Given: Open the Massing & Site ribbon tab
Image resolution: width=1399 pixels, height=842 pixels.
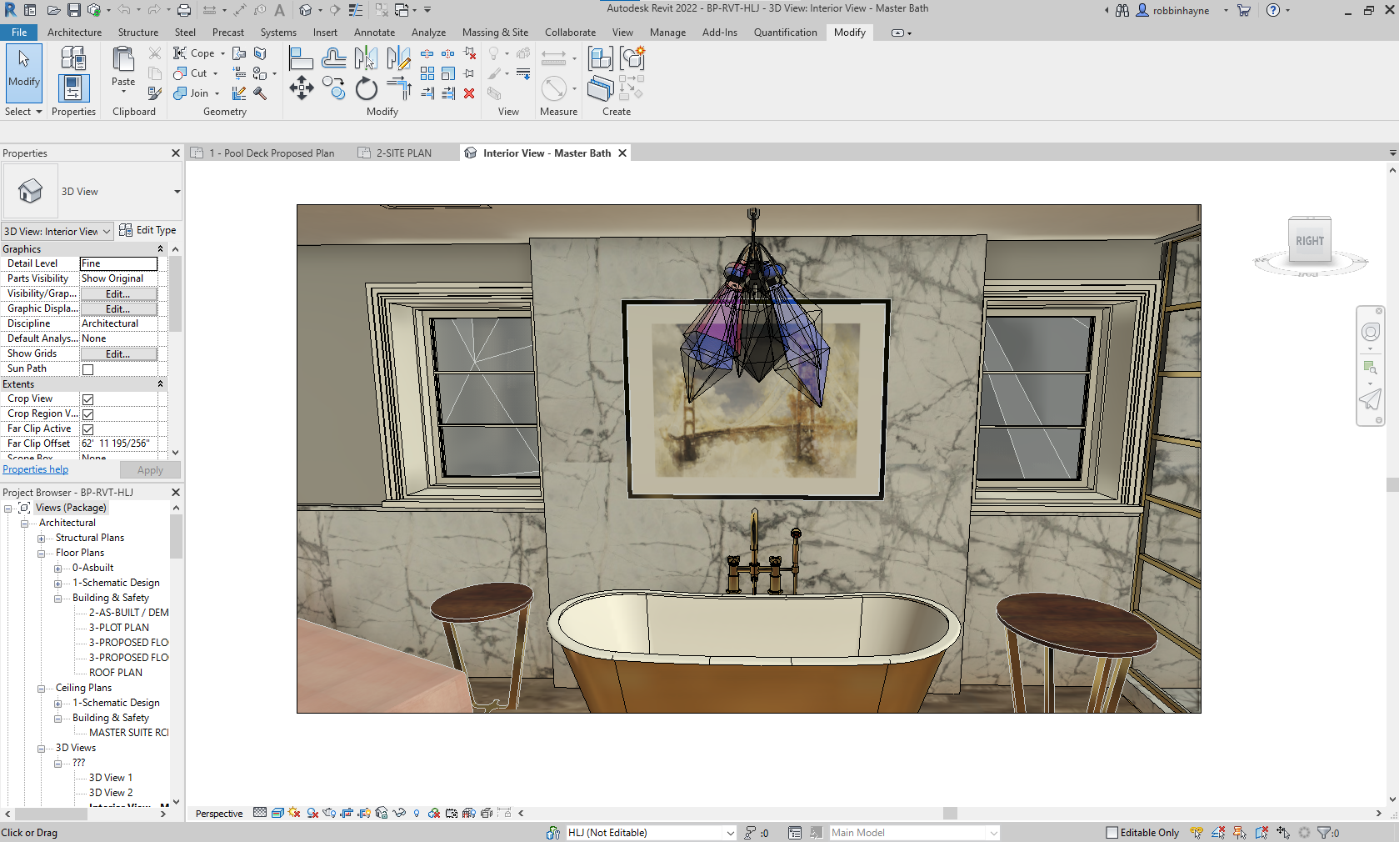Looking at the screenshot, I should click(495, 33).
